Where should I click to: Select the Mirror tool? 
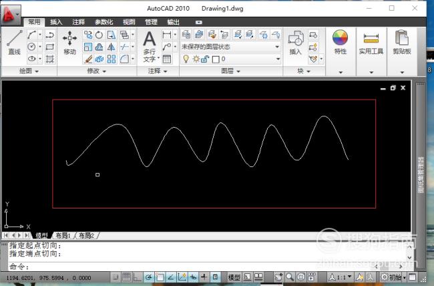112,47
